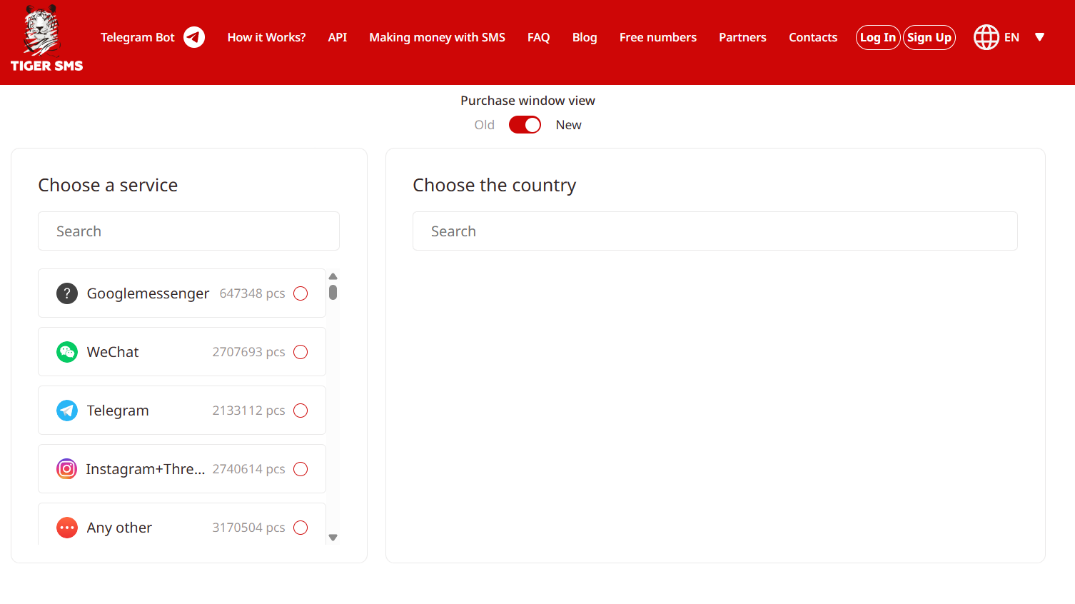Screen dimensions: 1075x604
Task: Toggle the Purchase window view switch
Action: pyautogui.click(x=525, y=125)
